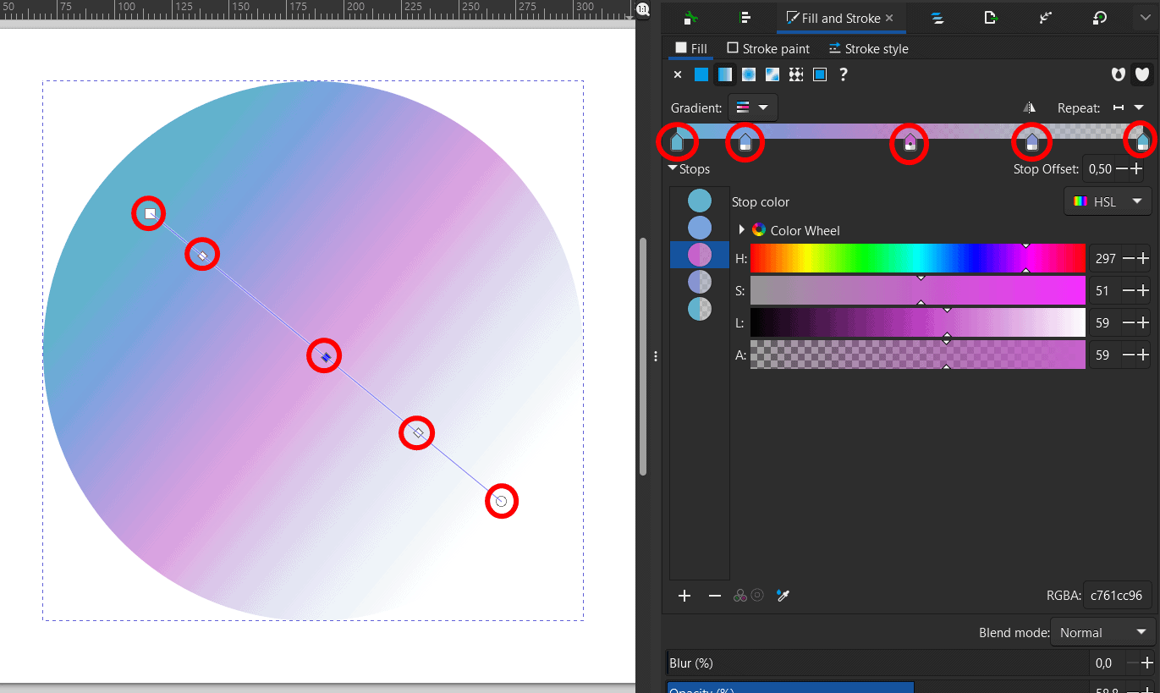Screen dimensions: 1160x693
Task: Click the Hue value field showing 297
Action: pos(1106,258)
